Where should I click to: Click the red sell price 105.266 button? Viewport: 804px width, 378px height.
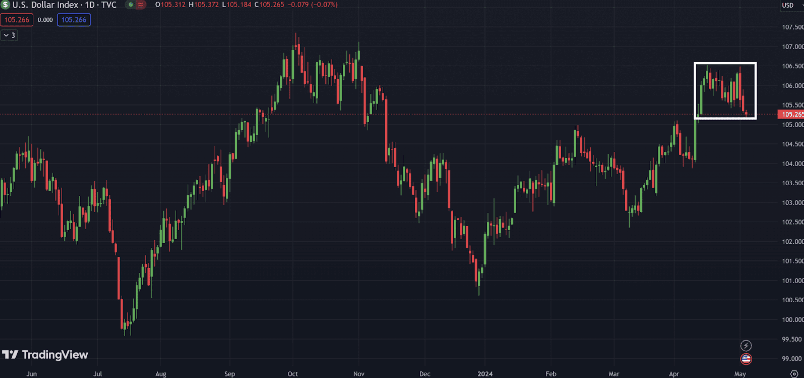pos(16,20)
